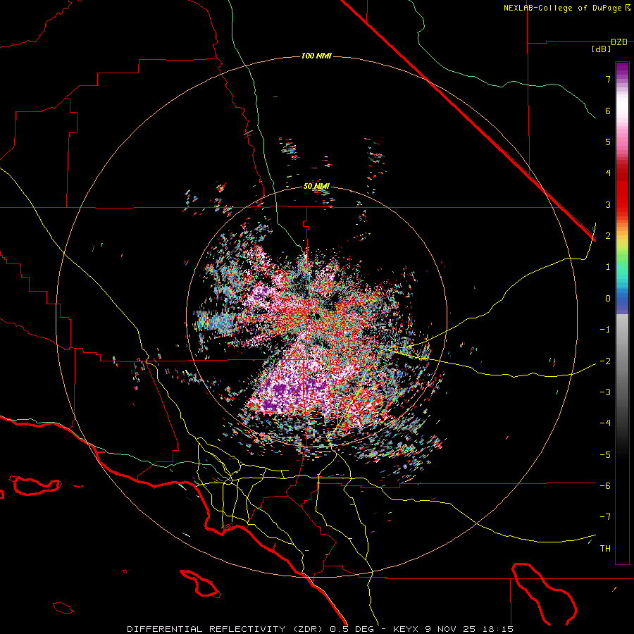Click the 2 dB value on color scale

point(608,236)
